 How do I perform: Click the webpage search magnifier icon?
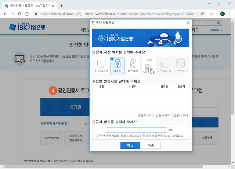point(219,23)
